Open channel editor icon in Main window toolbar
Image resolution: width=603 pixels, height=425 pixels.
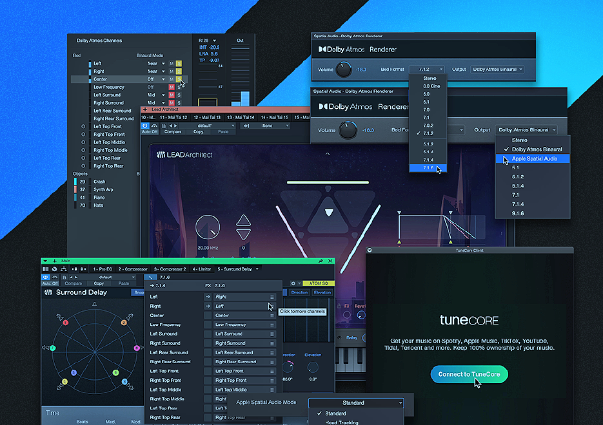(45, 269)
